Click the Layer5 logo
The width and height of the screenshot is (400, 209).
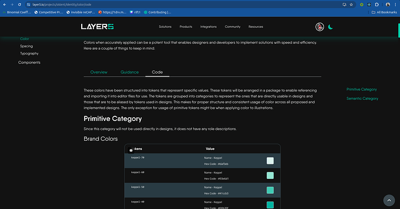(x=97, y=27)
